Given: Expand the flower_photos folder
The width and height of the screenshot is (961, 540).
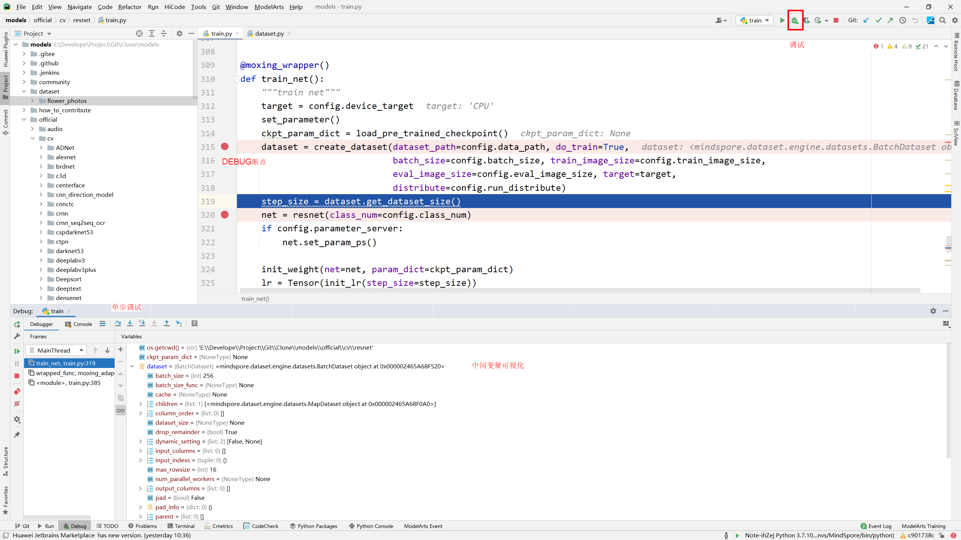Looking at the screenshot, I should pos(32,101).
